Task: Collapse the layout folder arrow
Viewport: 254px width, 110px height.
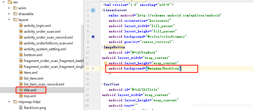Action: 9,20
